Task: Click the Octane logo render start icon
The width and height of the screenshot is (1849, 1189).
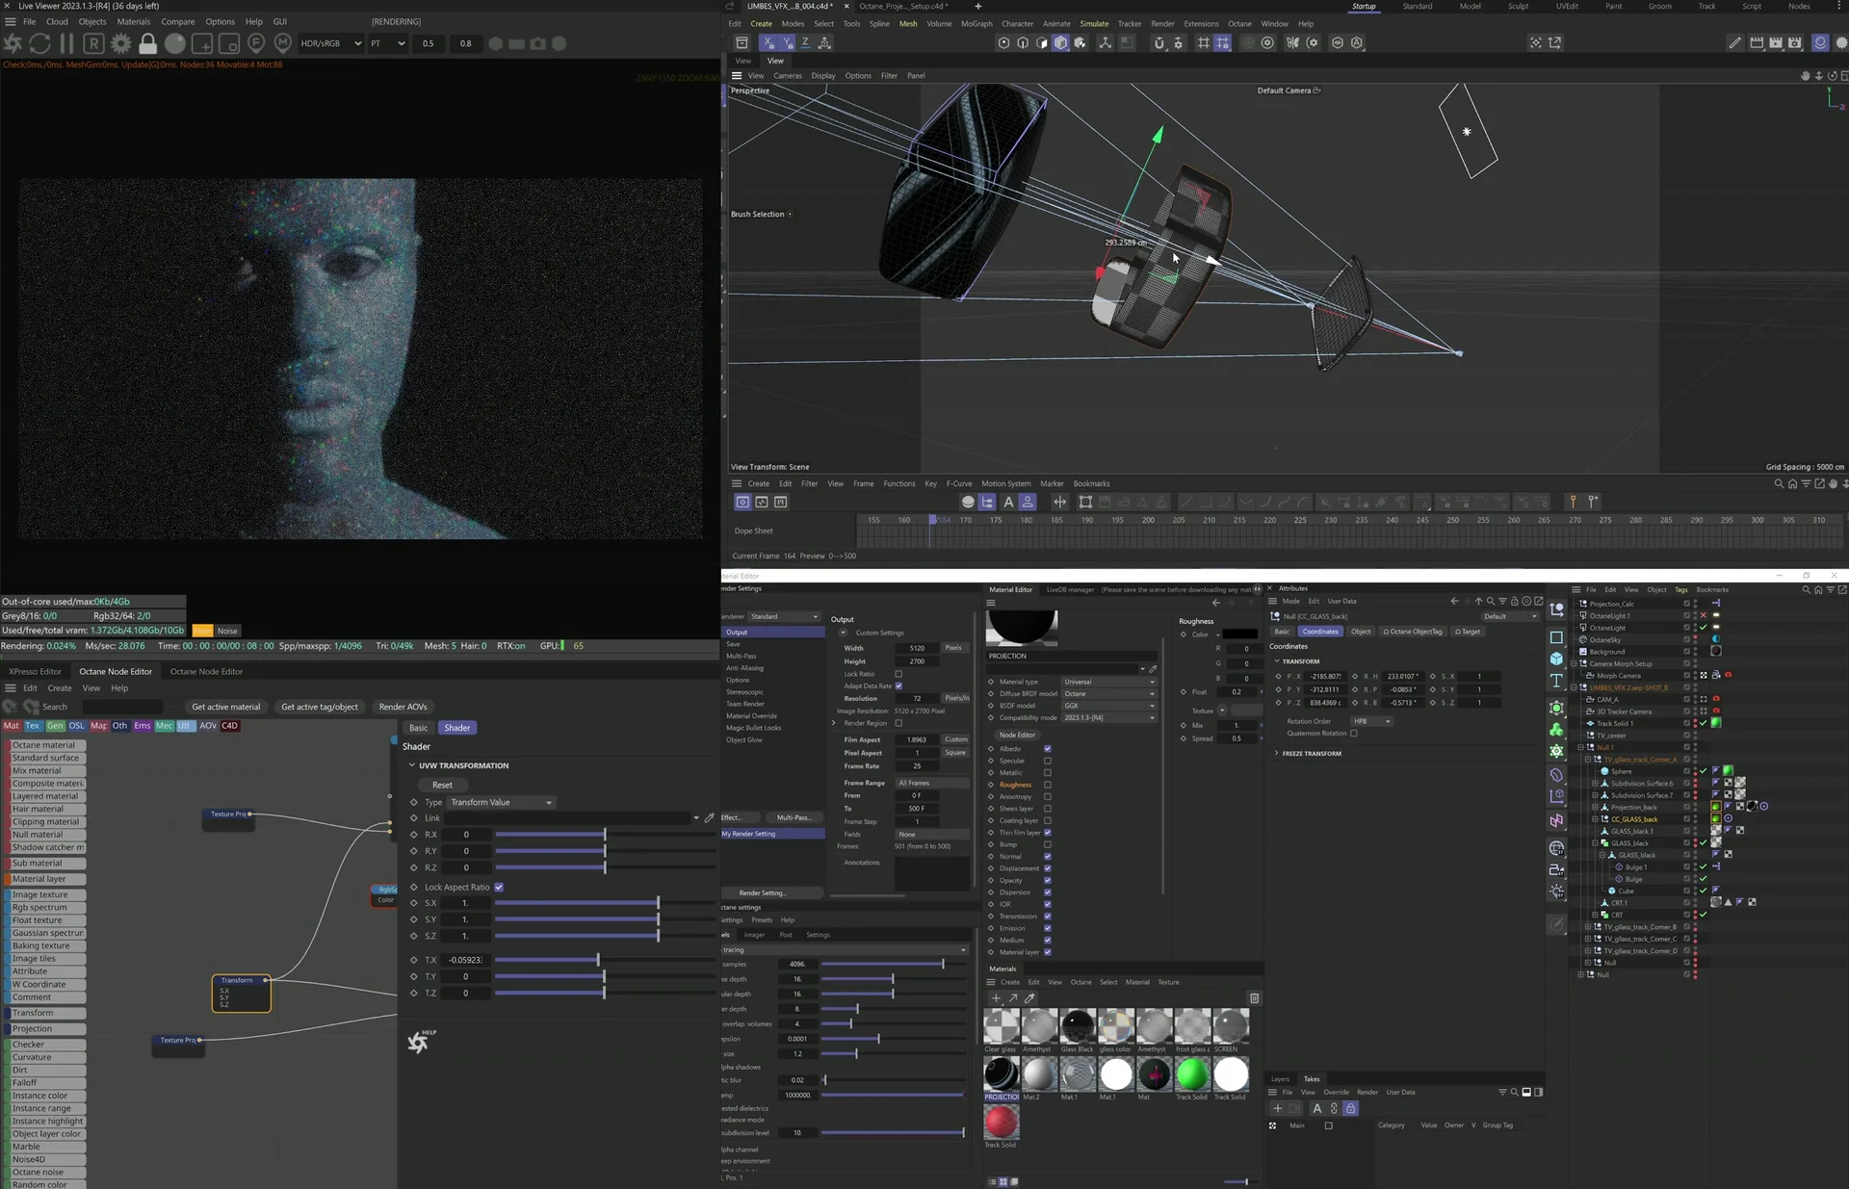Action: (x=13, y=43)
